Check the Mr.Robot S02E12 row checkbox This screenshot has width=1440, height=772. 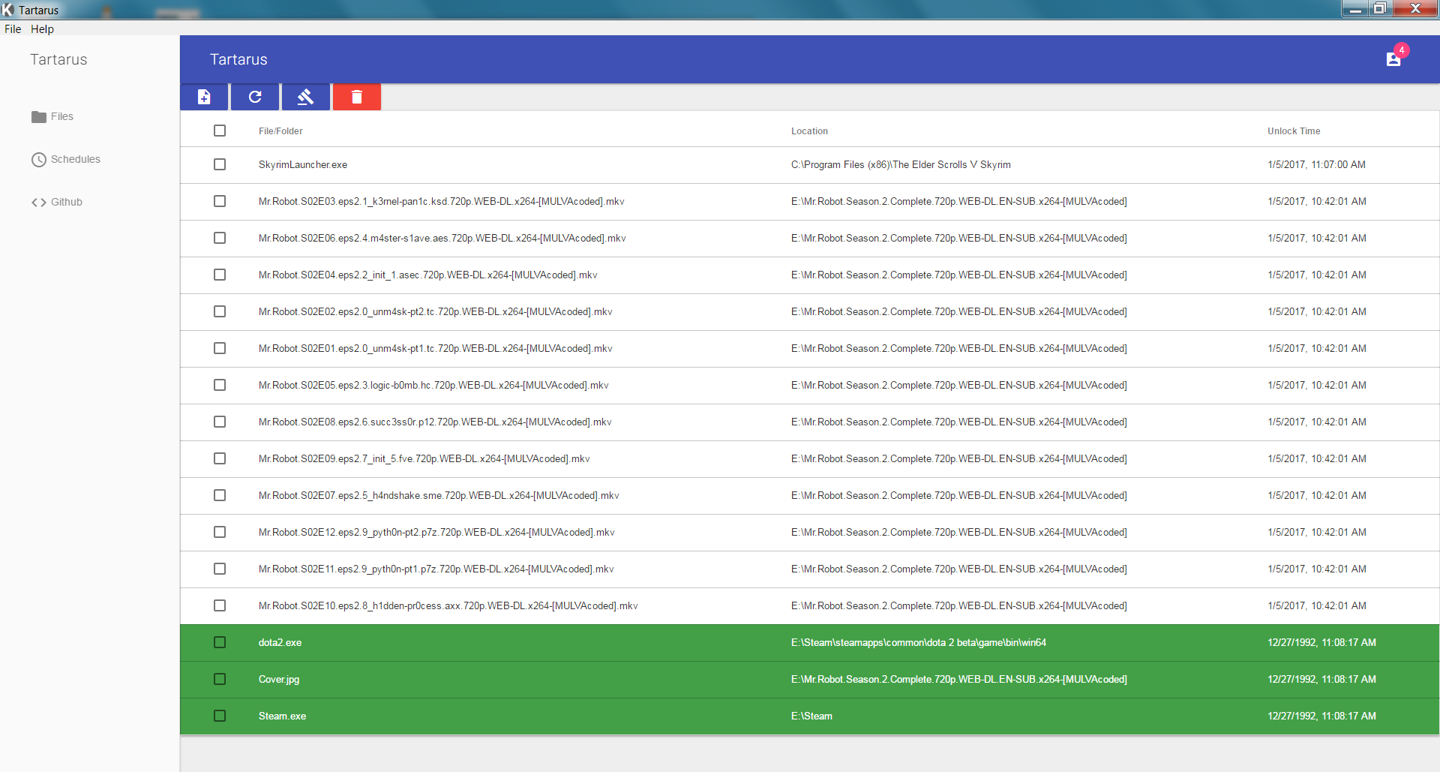coord(220,532)
